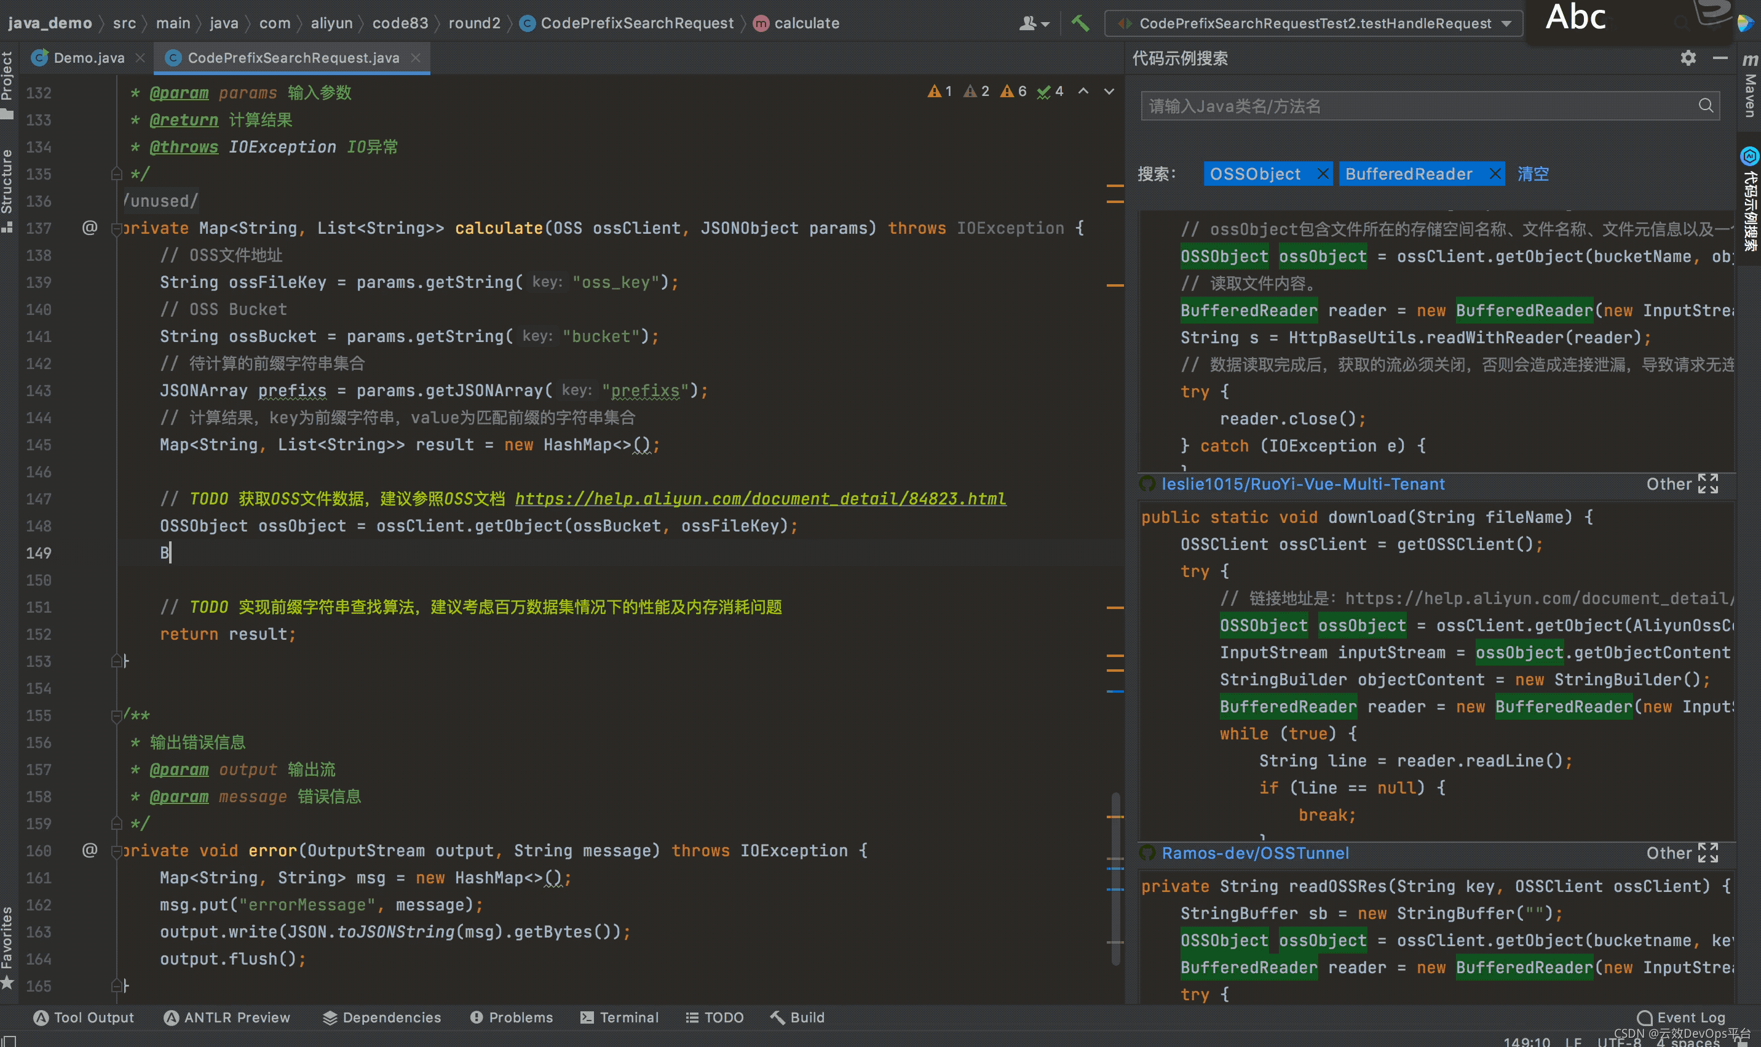Open the code search panel settings gear

(x=1688, y=58)
